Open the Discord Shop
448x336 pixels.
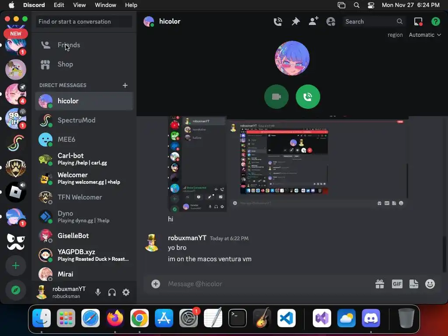(x=84, y=64)
